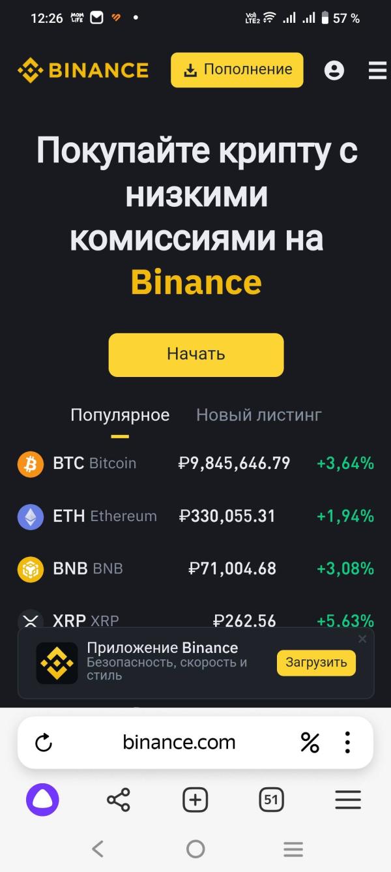391x872 pixels.
Task: Switch to the Популярное tab
Action: [120, 415]
